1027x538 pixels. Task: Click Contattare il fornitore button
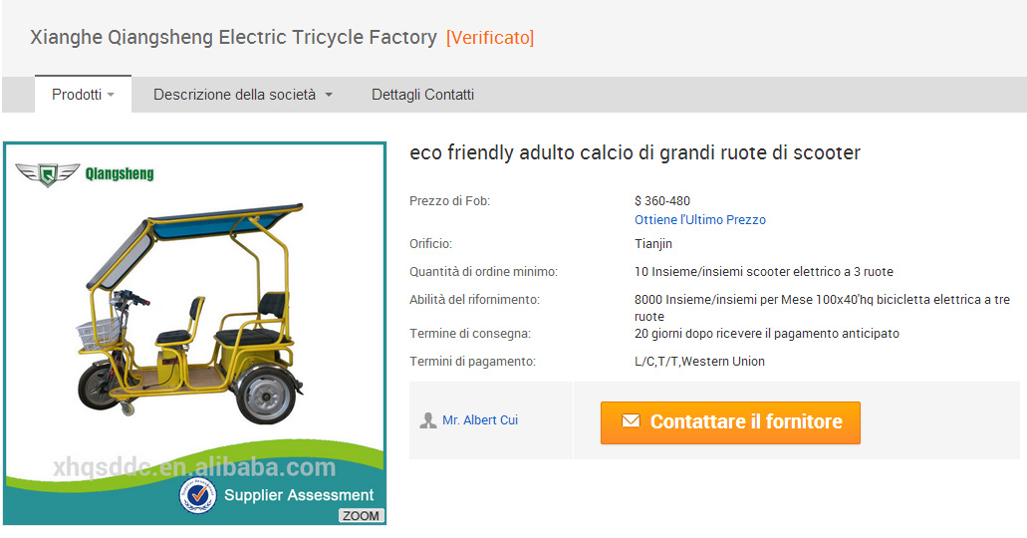[730, 422]
